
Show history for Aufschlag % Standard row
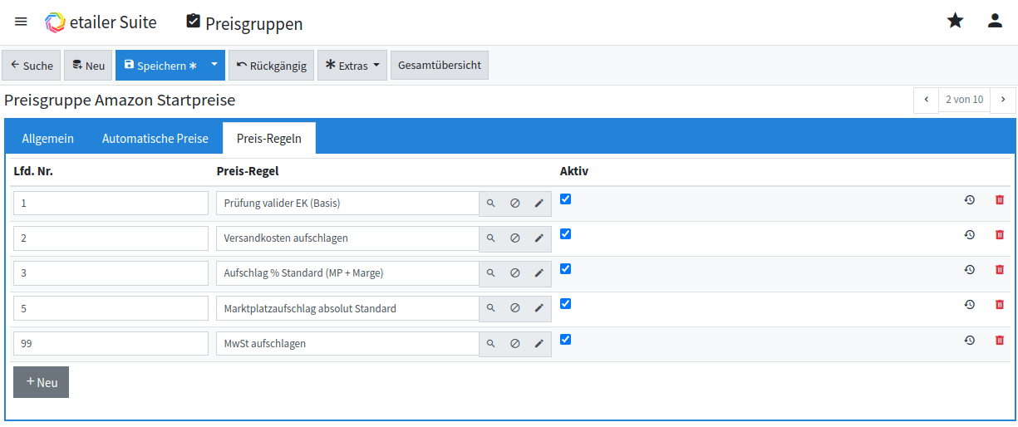(969, 269)
